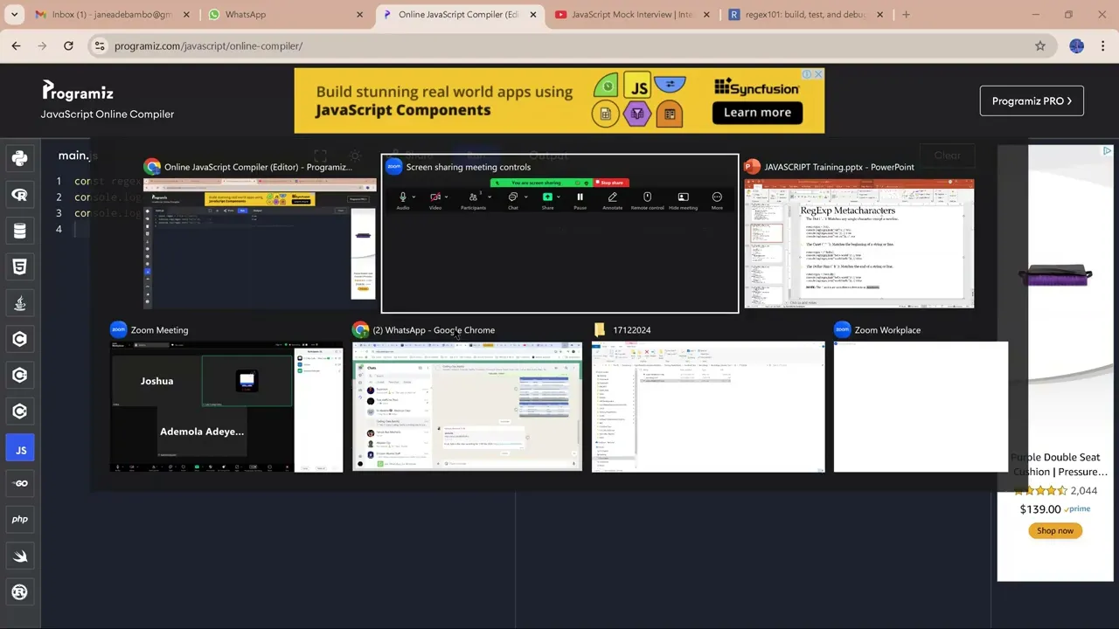Open the C compiler sidebar icon
This screenshot has width=1119, height=629.
coord(20,339)
